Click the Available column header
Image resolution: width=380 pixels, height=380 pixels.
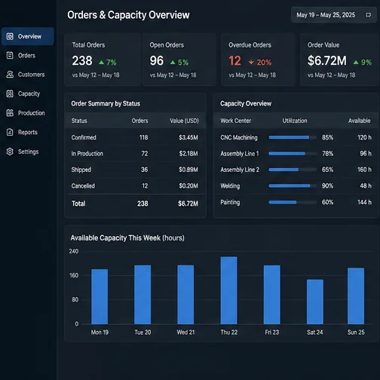tap(359, 121)
